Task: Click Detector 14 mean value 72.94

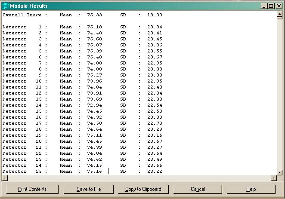Action: (94, 105)
